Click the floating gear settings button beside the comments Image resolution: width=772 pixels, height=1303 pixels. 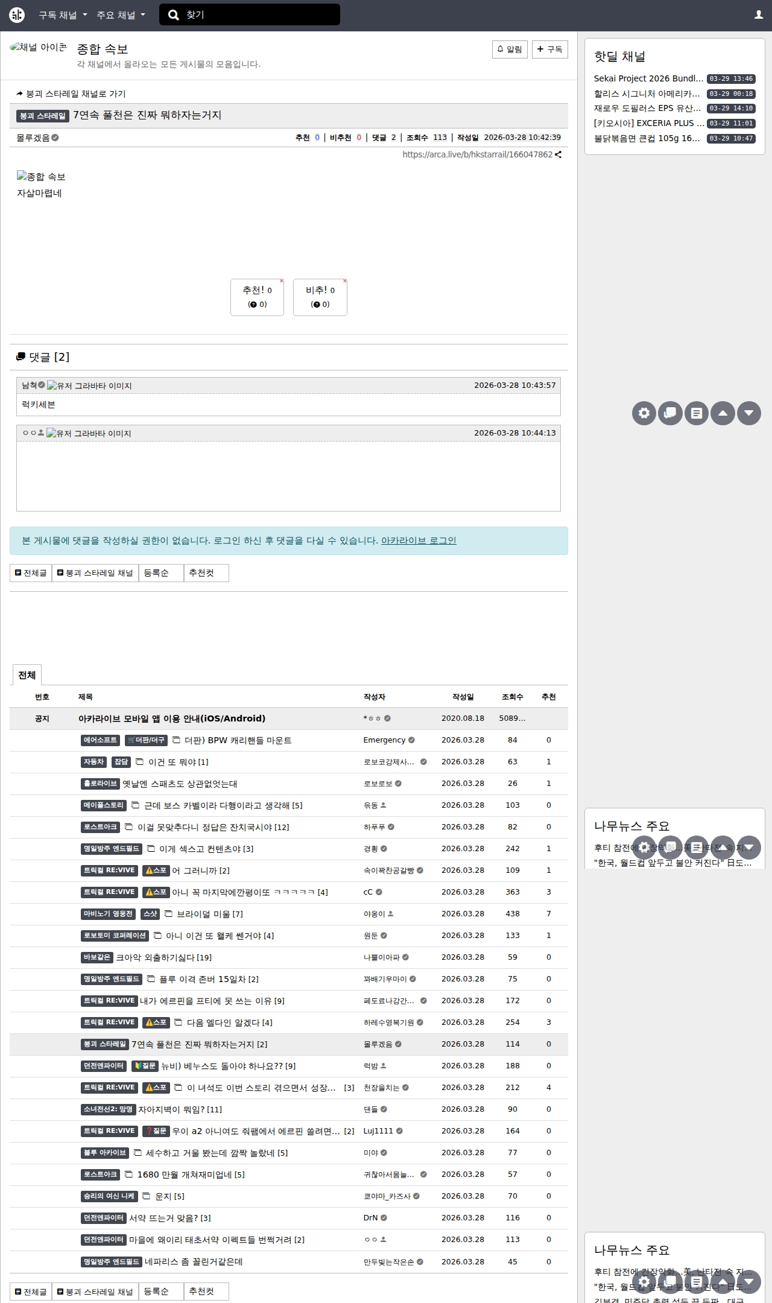(x=644, y=413)
